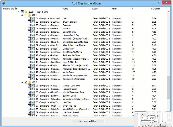The height and width of the screenshot is (127, 173).
Task: Click the file icon of Kiss Of Borrowed Time
Action: tap(33, 92)
